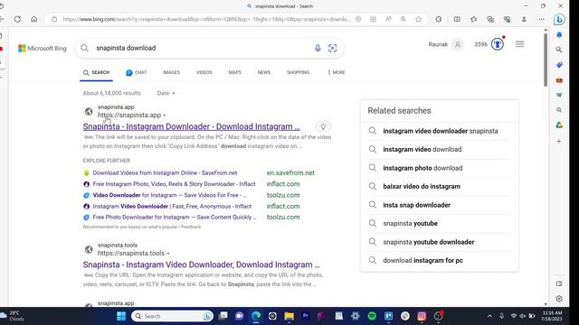Select related search 'insta snap downloader'
Viewport: 579px width, 325px height.
tap(416, 205)
